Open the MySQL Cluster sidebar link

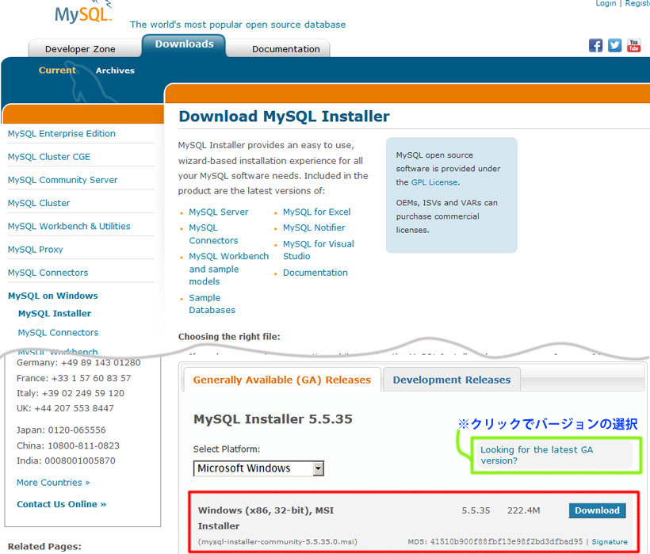[39, 203]
